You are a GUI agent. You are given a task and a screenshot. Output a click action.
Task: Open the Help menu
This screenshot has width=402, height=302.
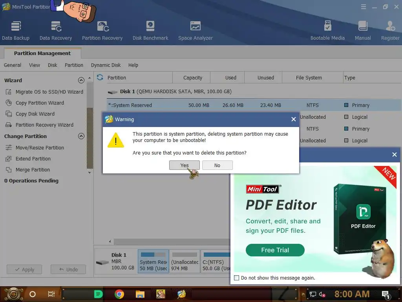coord(133,65)
